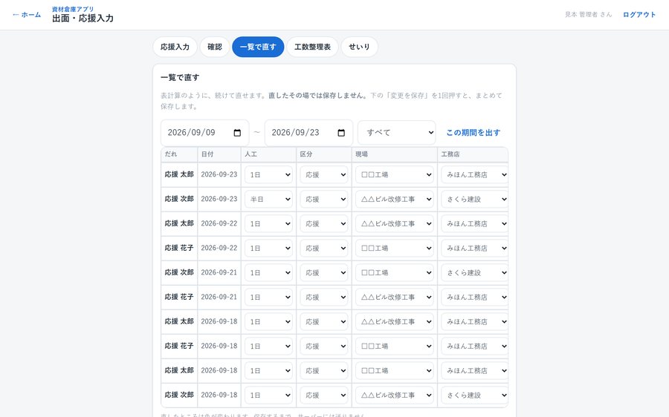
Task: Open 工務店 dropdown for 応援 次郎 on 2026-09-21
Action: (x=474, y=272)
